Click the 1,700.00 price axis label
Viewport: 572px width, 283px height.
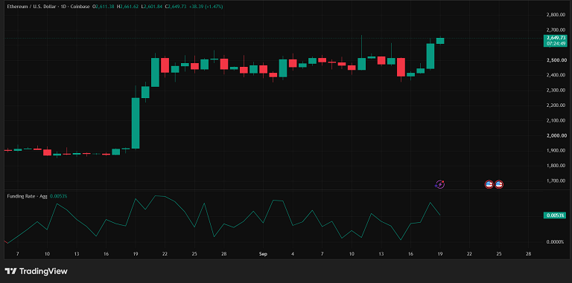tap(556, 180)
